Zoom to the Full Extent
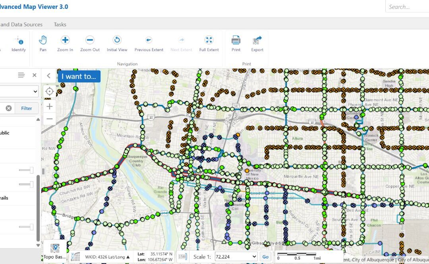The height and width of the screenshot is (264, 429). 209,43
